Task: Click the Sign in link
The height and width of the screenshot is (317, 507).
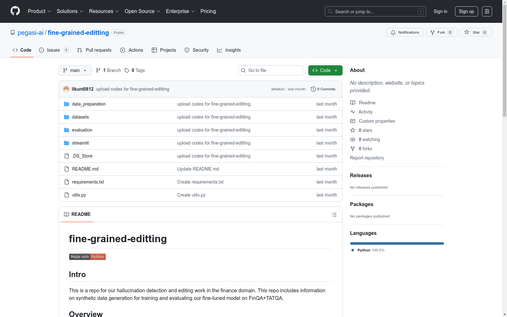Action: 440,11
